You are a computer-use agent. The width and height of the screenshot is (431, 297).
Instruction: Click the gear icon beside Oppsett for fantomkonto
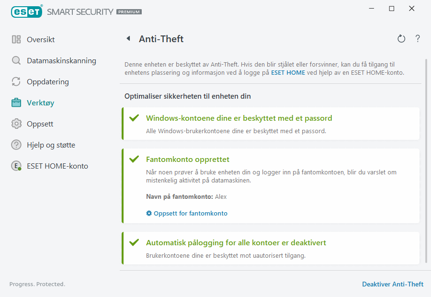148,213
